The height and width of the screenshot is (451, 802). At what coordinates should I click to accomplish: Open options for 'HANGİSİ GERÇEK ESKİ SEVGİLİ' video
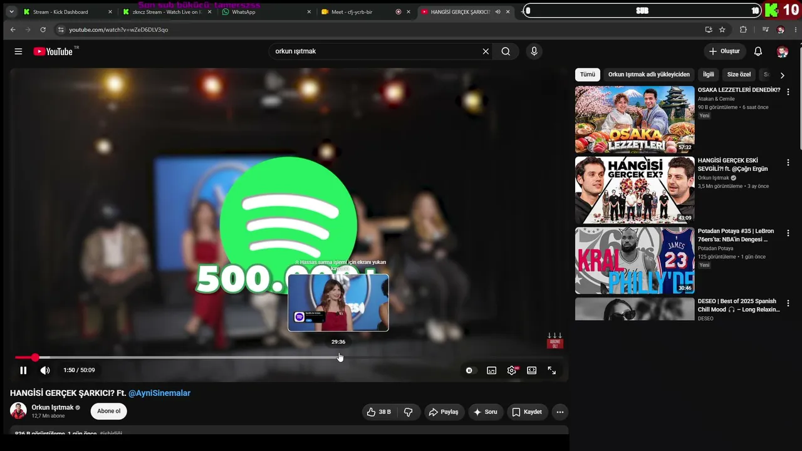pos(788,162)
